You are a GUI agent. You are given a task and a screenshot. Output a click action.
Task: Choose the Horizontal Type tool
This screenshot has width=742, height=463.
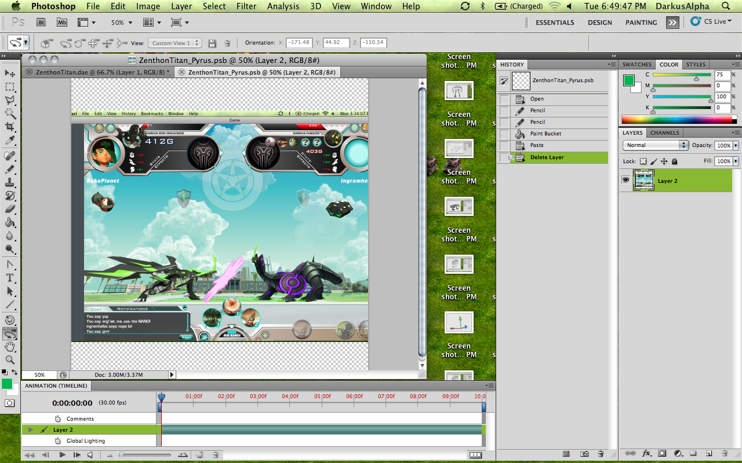(10, 278)
